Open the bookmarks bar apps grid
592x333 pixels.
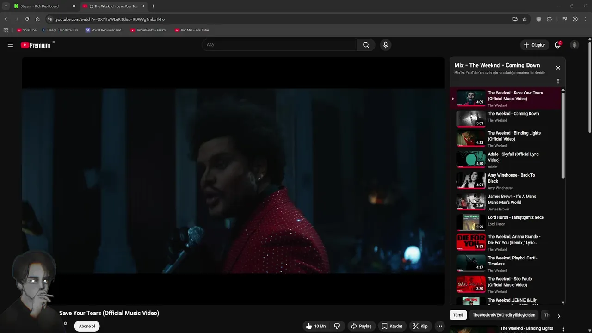coord(6,30)
